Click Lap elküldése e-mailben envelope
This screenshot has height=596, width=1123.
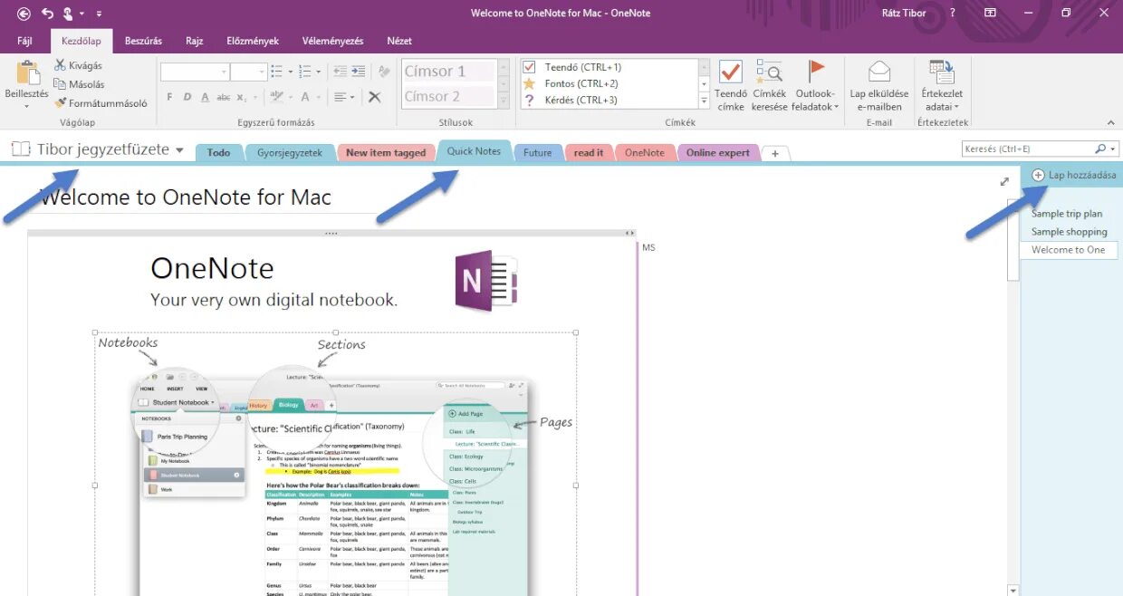pos(878,86)
